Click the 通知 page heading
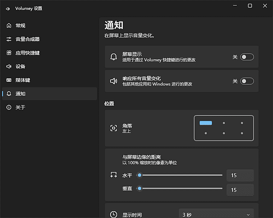The height and width of the screenshot is (218, 273). (114, 25)
